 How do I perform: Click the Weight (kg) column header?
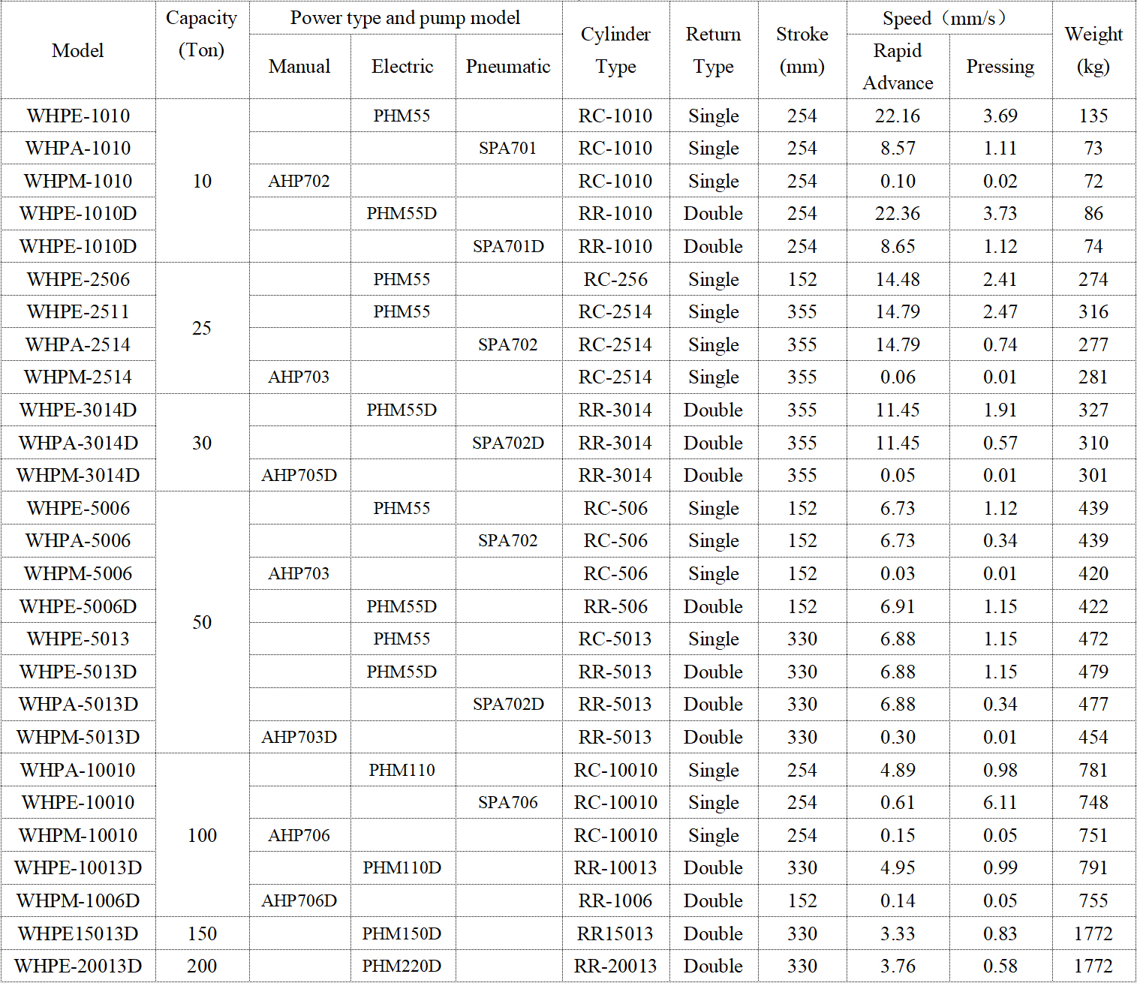click(x=1093, y=50)
